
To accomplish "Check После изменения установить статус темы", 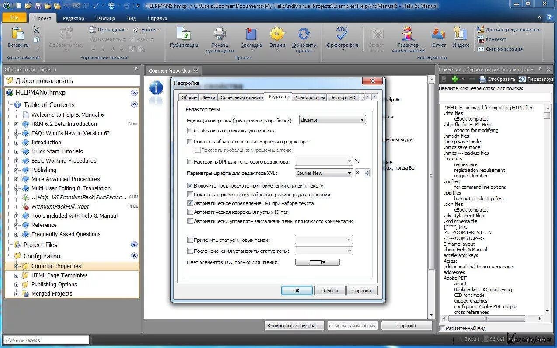I will click(x=190, y=251).
